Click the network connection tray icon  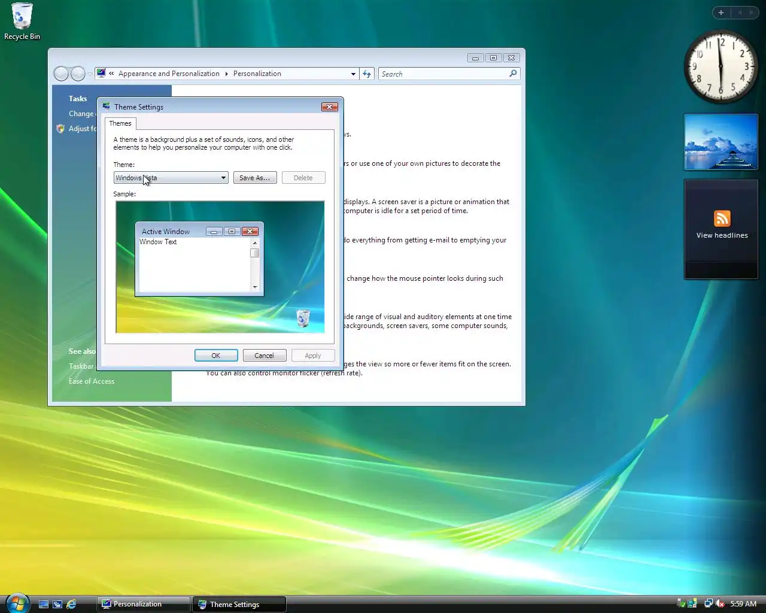709,603
